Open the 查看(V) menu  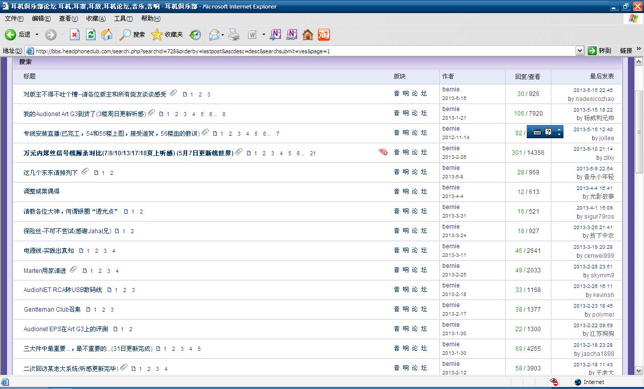pos(68,19)
